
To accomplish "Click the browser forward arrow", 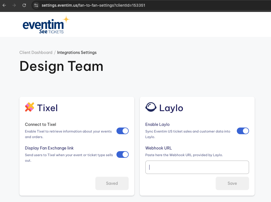I will coord(14,5).
